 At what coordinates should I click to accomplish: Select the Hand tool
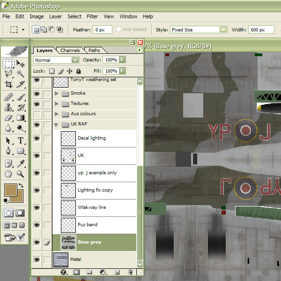pos(8,174)
